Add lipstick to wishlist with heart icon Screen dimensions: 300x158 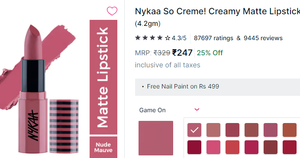click(112, 11)
